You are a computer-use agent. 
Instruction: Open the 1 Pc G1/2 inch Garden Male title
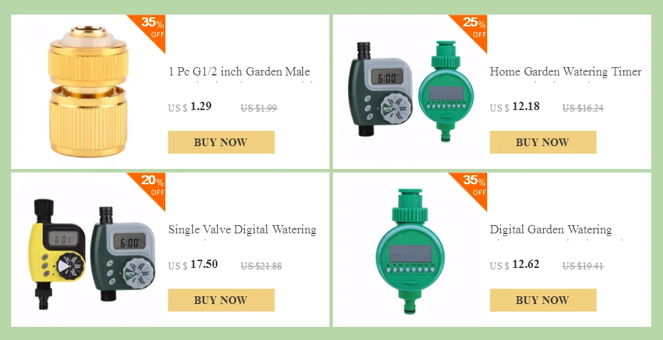tap(239, 71)
